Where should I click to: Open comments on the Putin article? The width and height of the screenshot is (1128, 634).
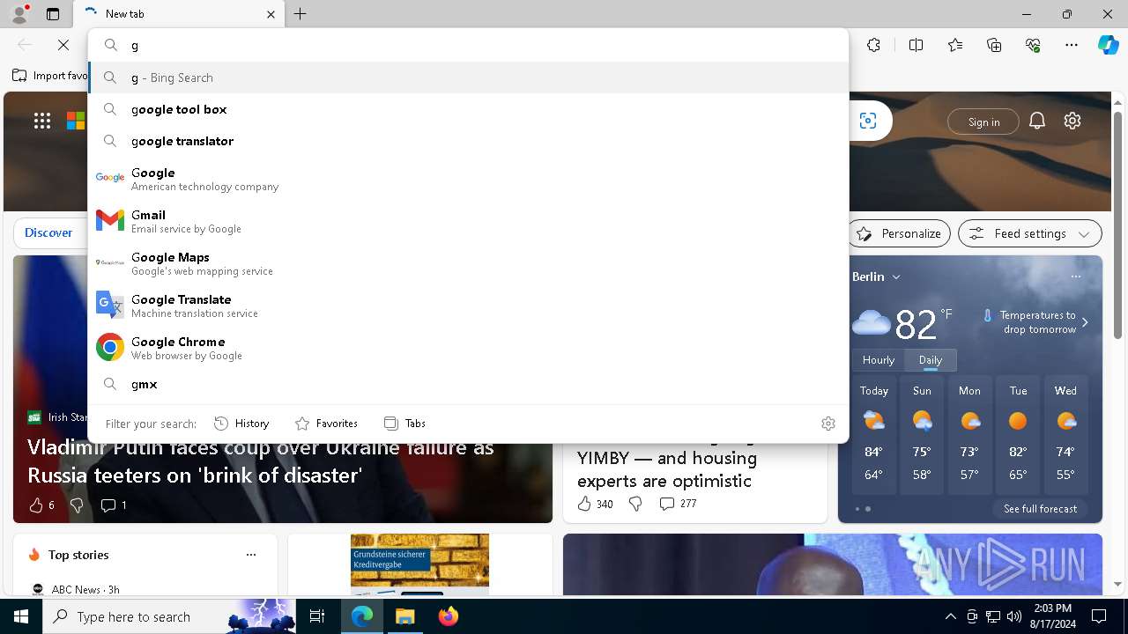coord(114,505)
